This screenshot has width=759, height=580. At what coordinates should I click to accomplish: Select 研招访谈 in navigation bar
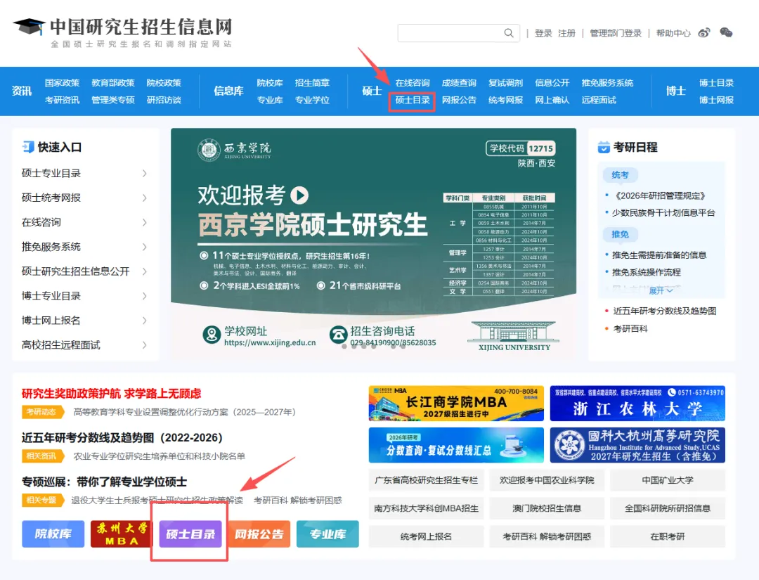[x=164, y=100]
